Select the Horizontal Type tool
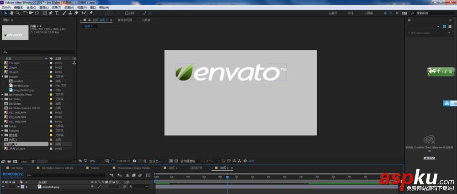Screen dimensions: 457x194 (x=57, y=13)
